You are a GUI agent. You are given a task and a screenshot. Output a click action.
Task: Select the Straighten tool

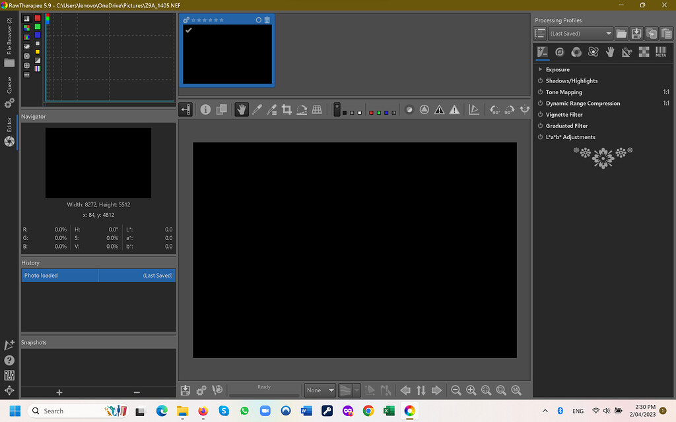coord(302,109)
